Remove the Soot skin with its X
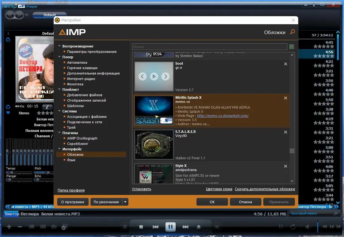The height and width of the screenshot is (237, 344). (285, 64)
